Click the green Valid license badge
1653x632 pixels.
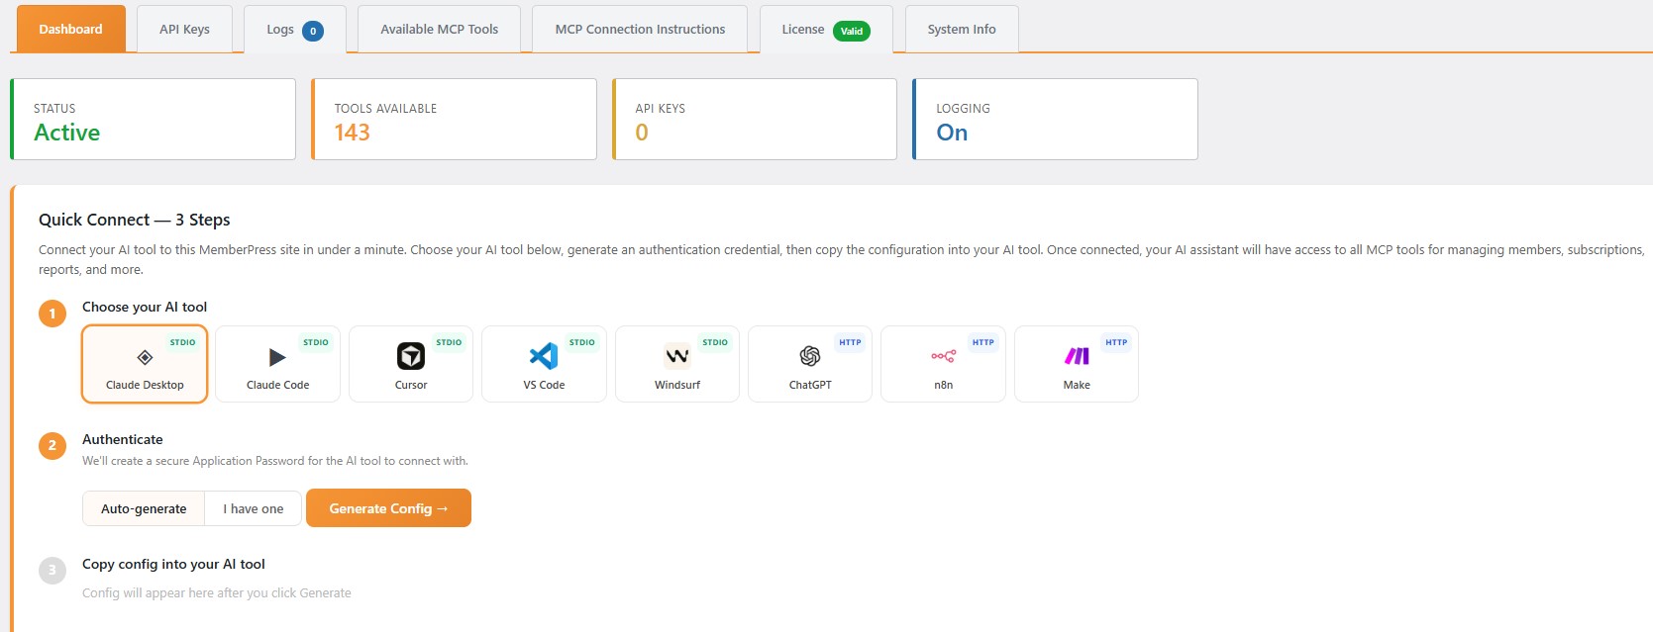852,31
